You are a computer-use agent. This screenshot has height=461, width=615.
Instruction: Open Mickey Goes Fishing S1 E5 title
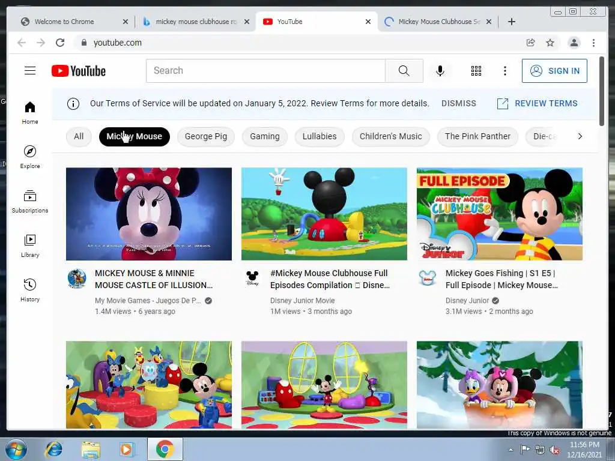pos(501,279)
